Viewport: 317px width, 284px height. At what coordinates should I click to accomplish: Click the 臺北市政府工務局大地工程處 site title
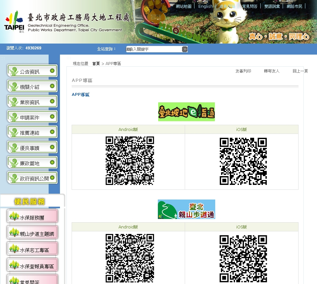pos(79,18)
